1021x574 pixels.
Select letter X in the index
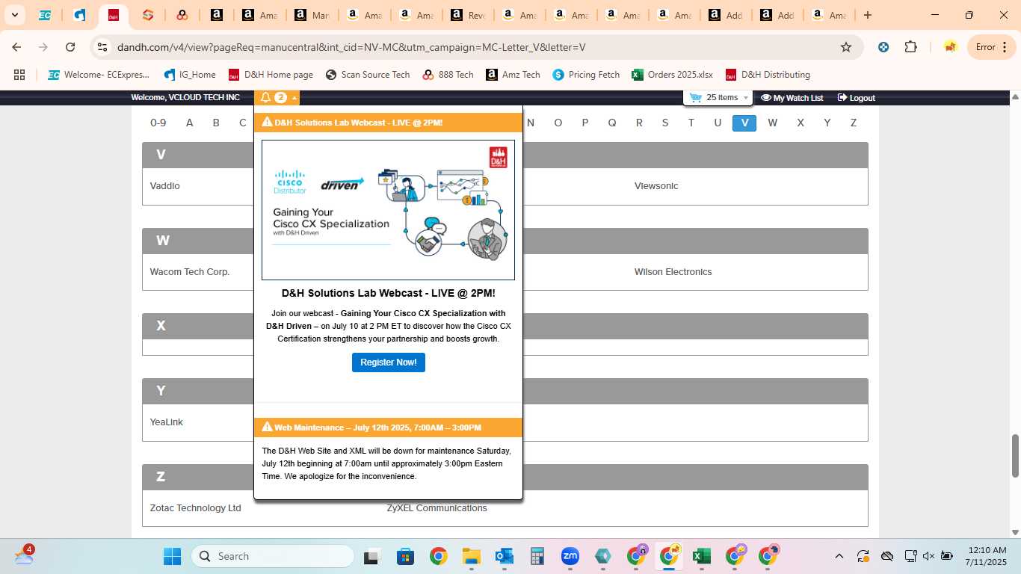pyautogui.click(x=801, y=123)
